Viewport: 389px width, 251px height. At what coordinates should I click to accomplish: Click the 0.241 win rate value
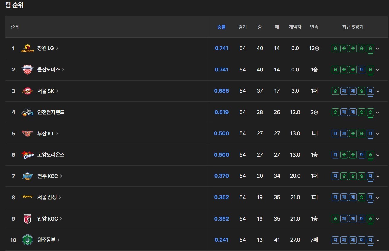222,240
